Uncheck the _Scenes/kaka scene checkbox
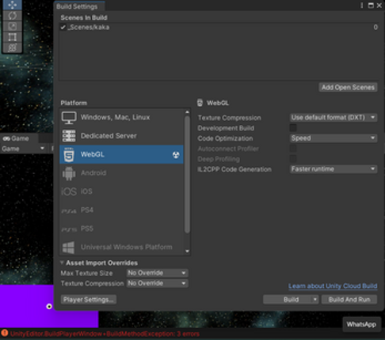Viewport: 385px width, 340px height. tap(63, 27)
